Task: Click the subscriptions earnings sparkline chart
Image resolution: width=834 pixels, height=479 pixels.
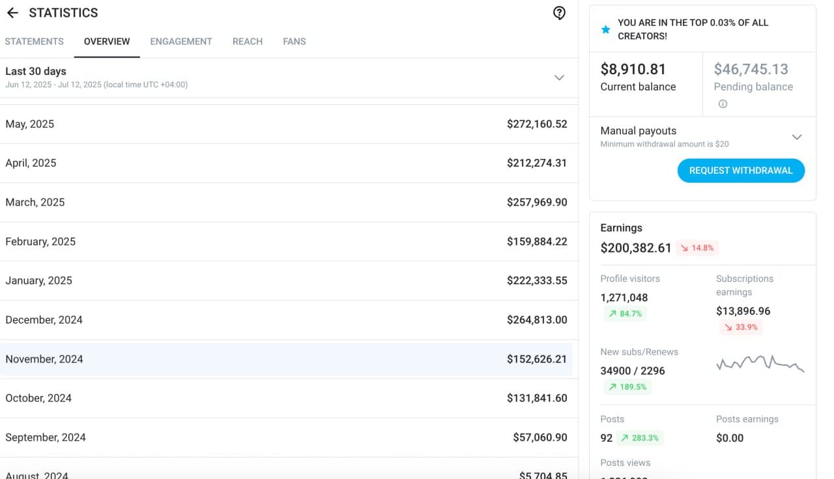Action: point(760,363)
